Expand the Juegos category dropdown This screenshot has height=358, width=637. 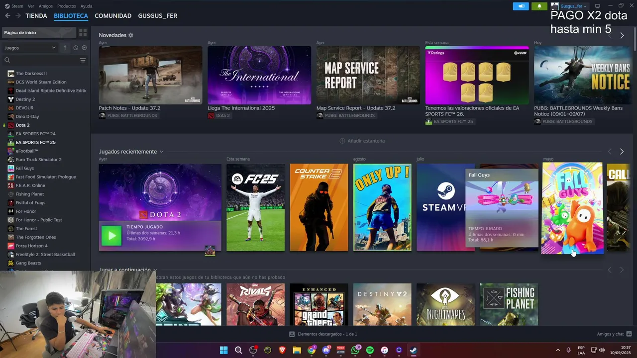30,48
